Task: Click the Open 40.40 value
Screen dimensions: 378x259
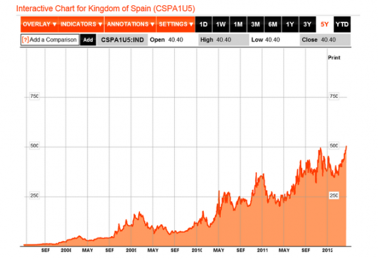Action: [x=166, y=40]
